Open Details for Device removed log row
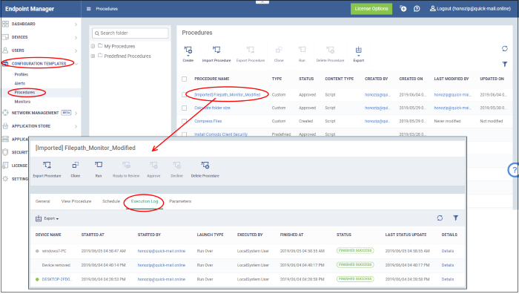The width and height of the screenshot is (519, 294). coord(448,265)
